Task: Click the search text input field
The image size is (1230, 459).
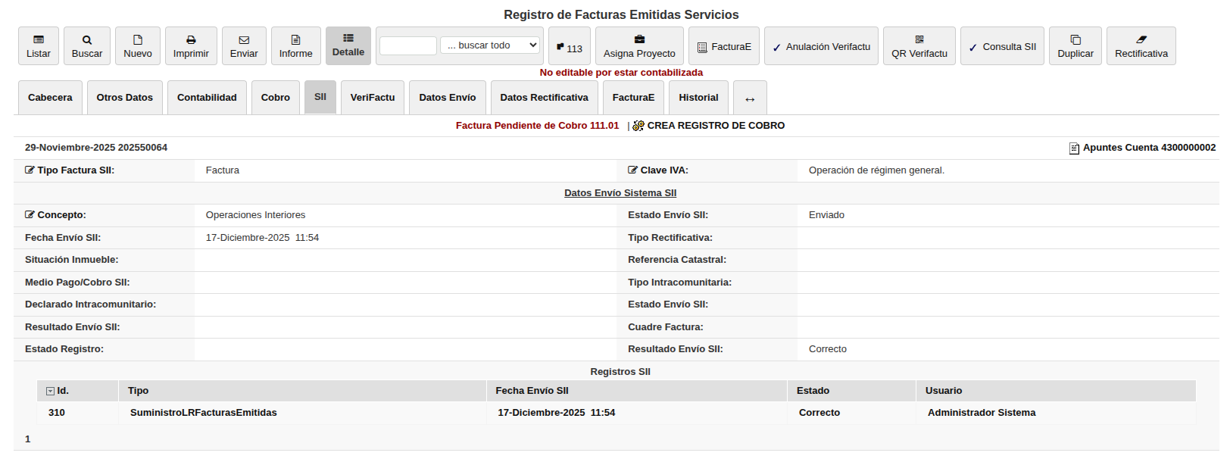Action: 408,46
